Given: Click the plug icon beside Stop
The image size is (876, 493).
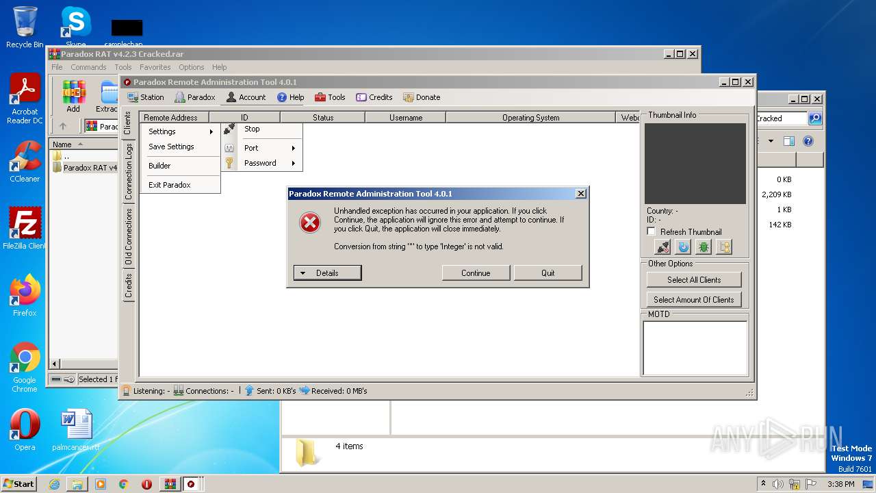Looking at the screenshot, I should tap(229, 129).
